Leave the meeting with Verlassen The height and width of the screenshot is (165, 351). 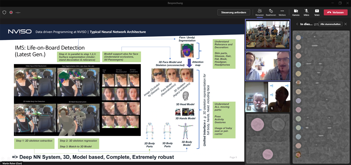335,12
